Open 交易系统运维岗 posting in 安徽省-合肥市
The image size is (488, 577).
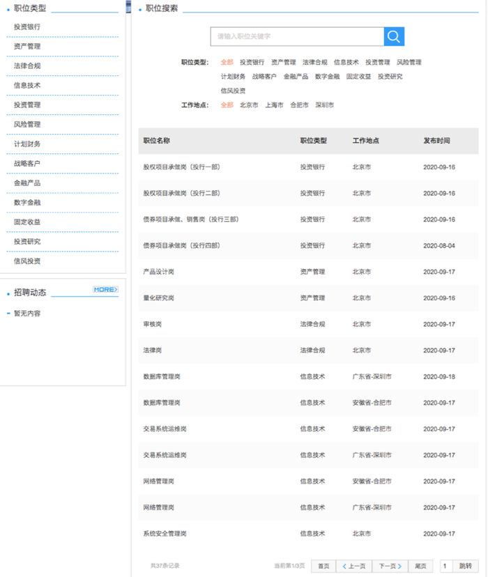pos(165,429)
